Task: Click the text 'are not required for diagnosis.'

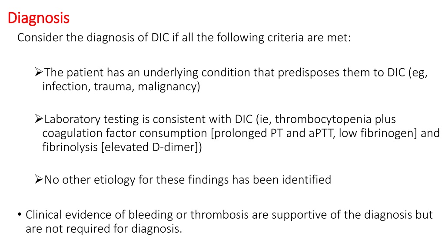Action: [x=104, y=229]
